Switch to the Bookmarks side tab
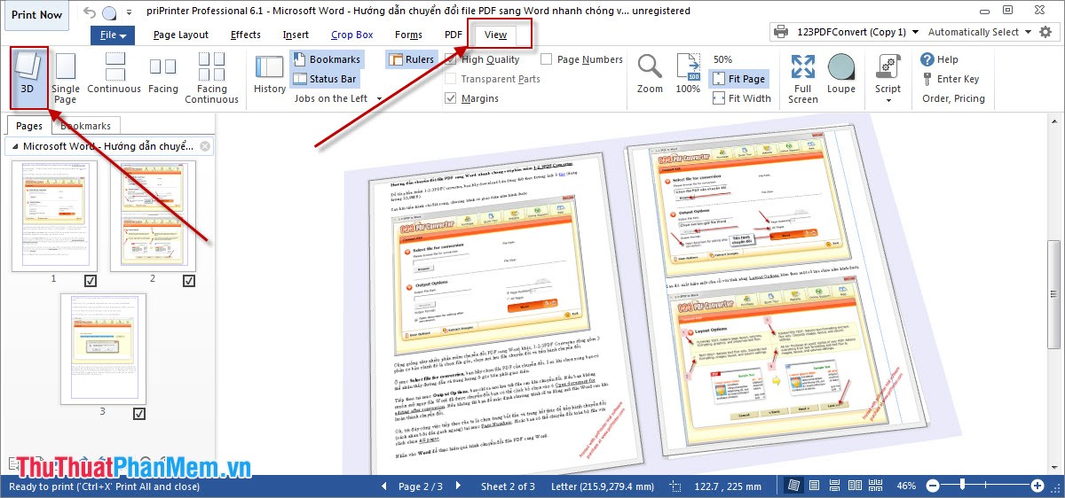Image resolution: width=1065 pixels, height=498 pixels. click(x=86, y=127)
